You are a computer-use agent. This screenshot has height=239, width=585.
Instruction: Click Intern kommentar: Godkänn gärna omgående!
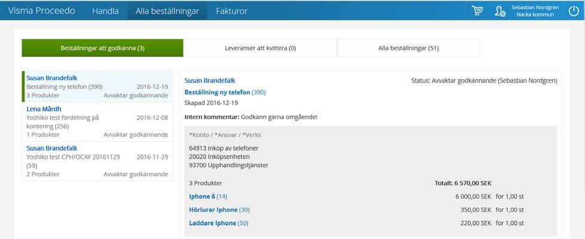click(x=251, y=117)
